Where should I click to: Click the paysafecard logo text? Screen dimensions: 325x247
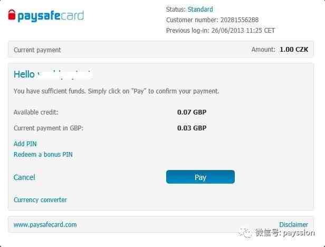[51, 16]
